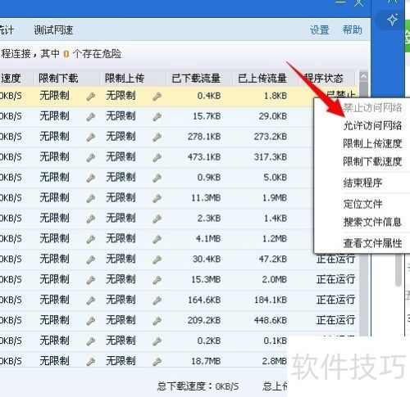The image size is (410, 397).
Task: Sort by the 限制下载 column header
Action: pos(58,79)
